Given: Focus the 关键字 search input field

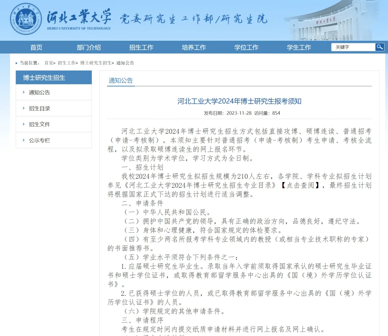Looking at the screenshot, I should [x=353, y=47].
